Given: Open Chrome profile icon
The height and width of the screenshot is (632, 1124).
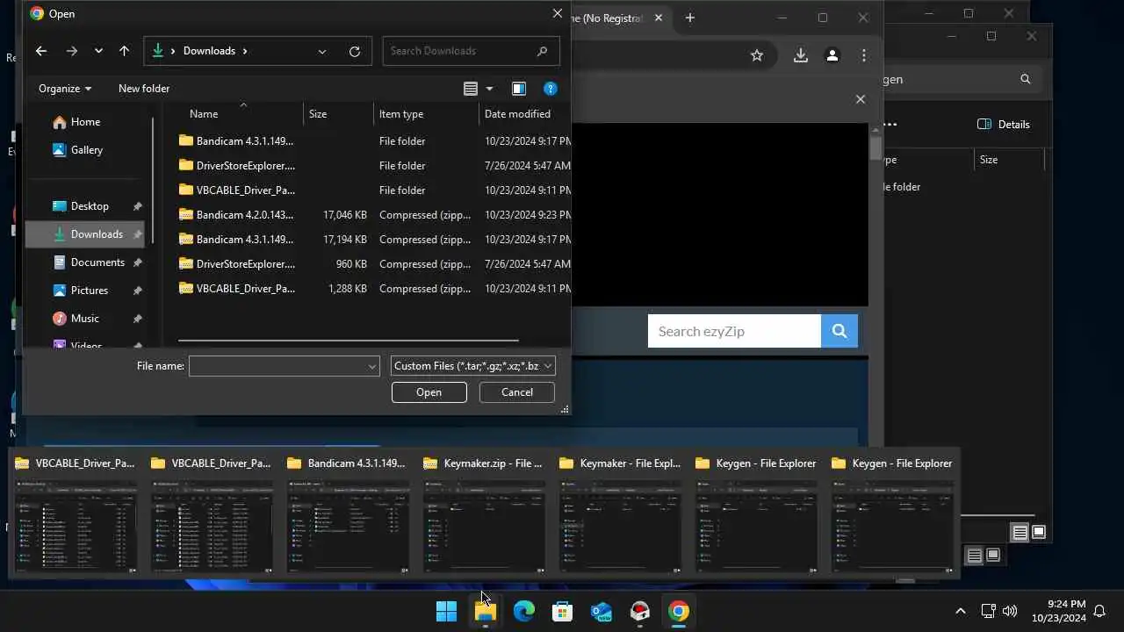Looking at the screenshot, I should (832, 55).
